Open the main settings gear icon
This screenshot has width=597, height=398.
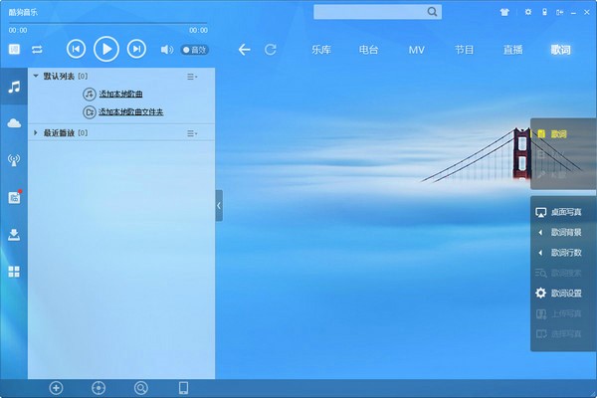528,12
